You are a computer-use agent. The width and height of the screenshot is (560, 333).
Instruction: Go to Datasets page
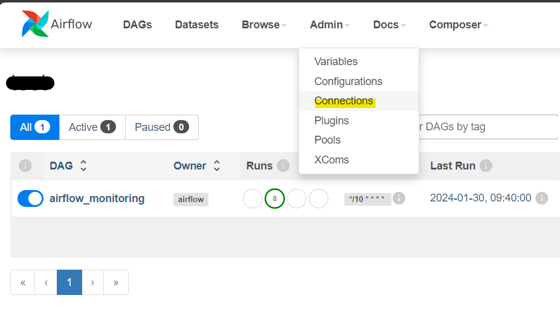click(x=197, y=25)
